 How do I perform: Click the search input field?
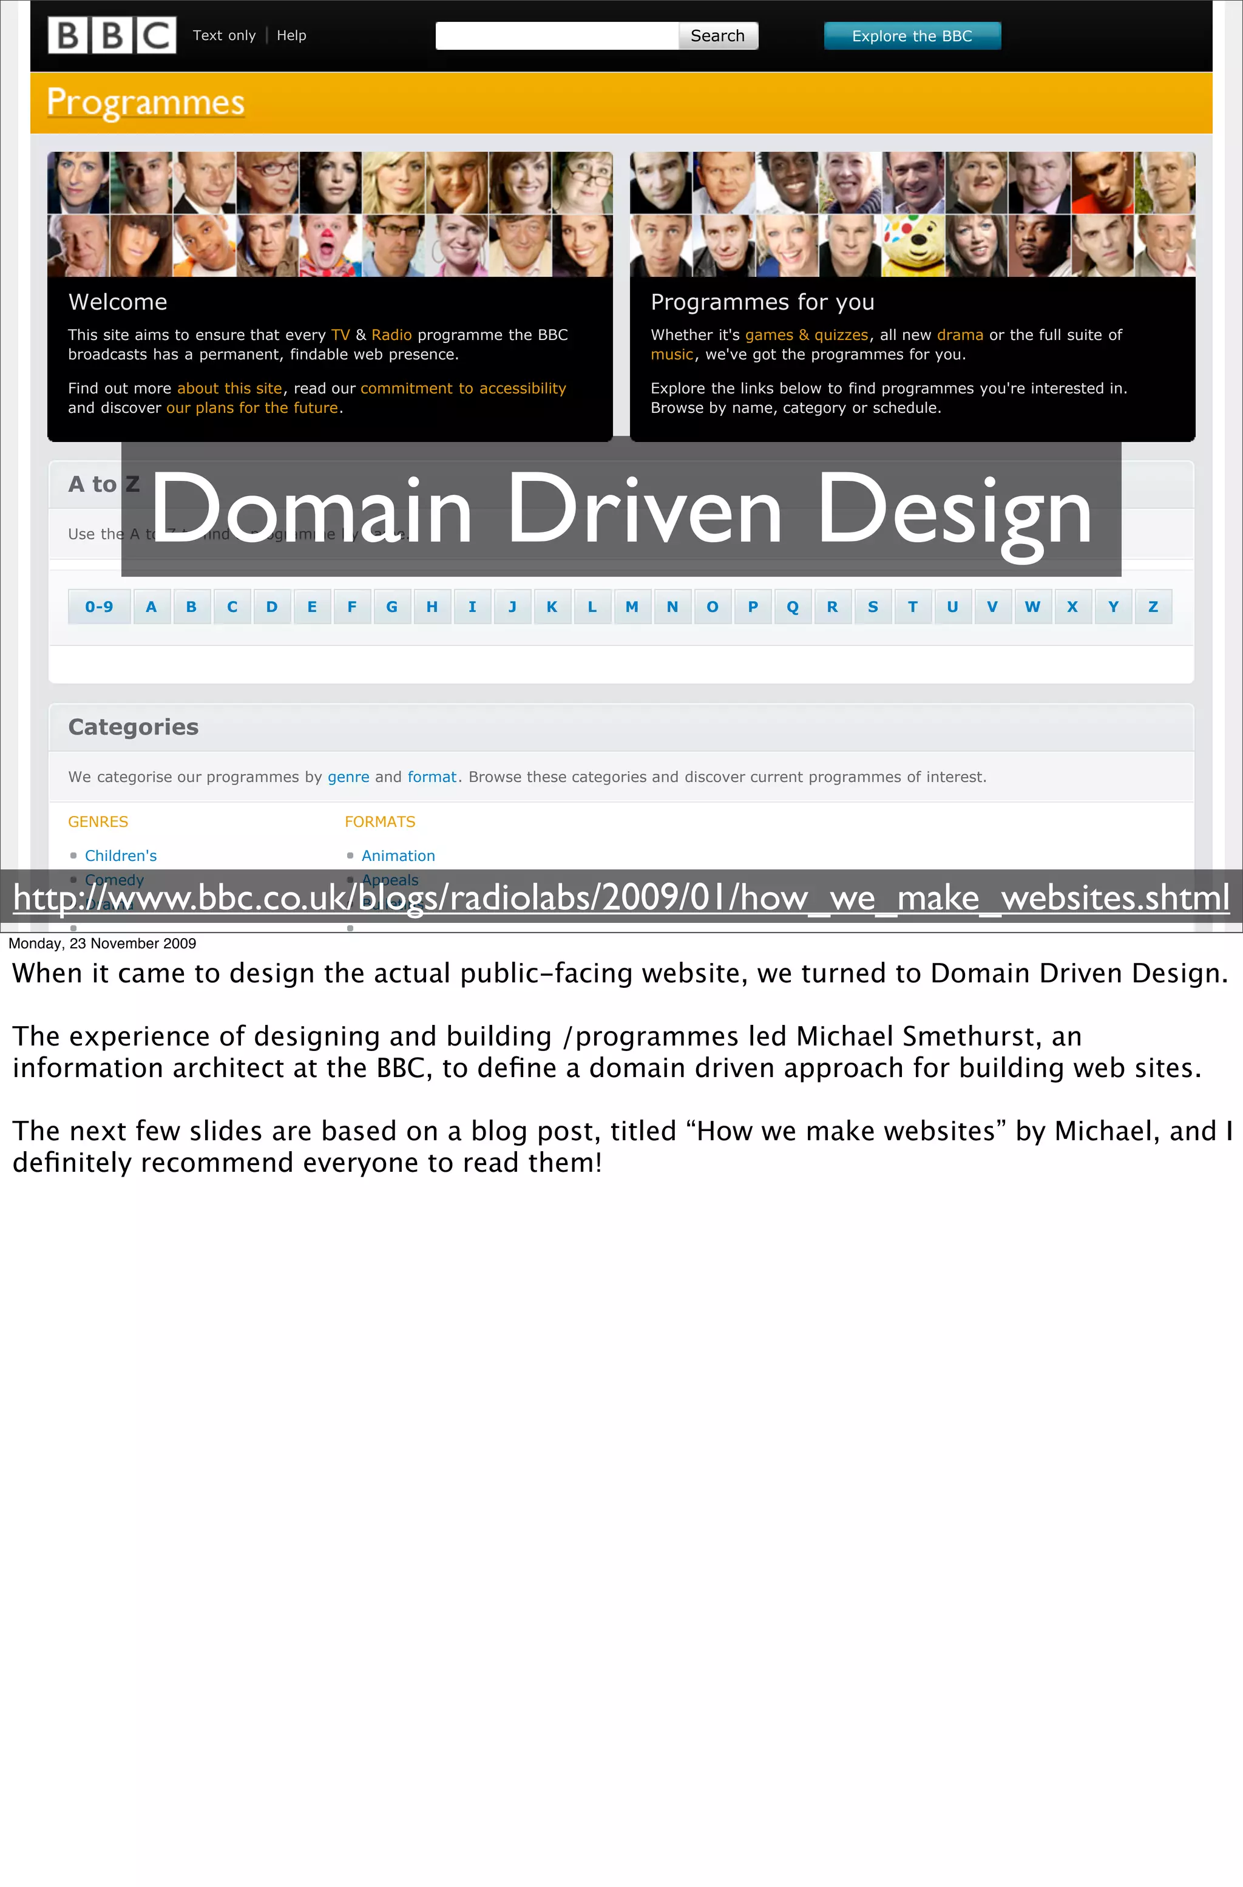tap(557, 36)
